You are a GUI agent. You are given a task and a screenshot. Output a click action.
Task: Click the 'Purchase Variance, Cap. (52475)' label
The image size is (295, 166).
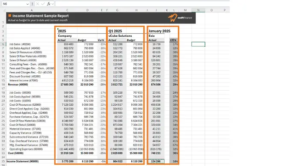pos(29,117)
